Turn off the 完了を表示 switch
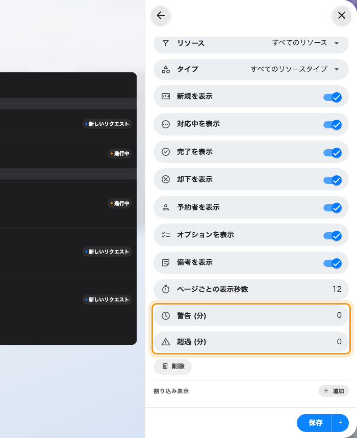 (333, 152)
